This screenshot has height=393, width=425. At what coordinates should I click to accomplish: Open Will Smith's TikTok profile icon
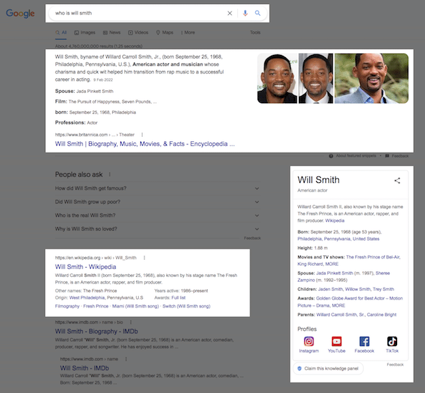(x=392, y=341)
